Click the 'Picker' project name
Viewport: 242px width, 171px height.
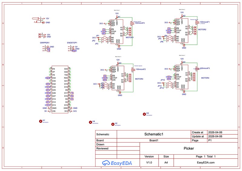[189, 148]
